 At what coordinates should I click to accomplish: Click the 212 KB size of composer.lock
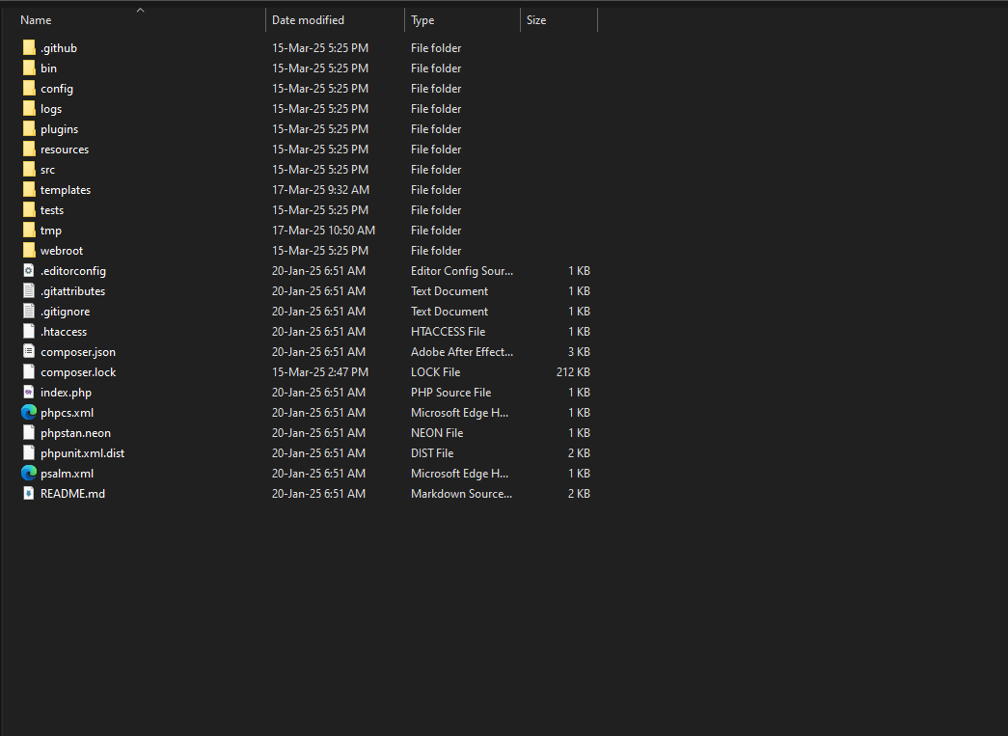(x=573, y=371)
